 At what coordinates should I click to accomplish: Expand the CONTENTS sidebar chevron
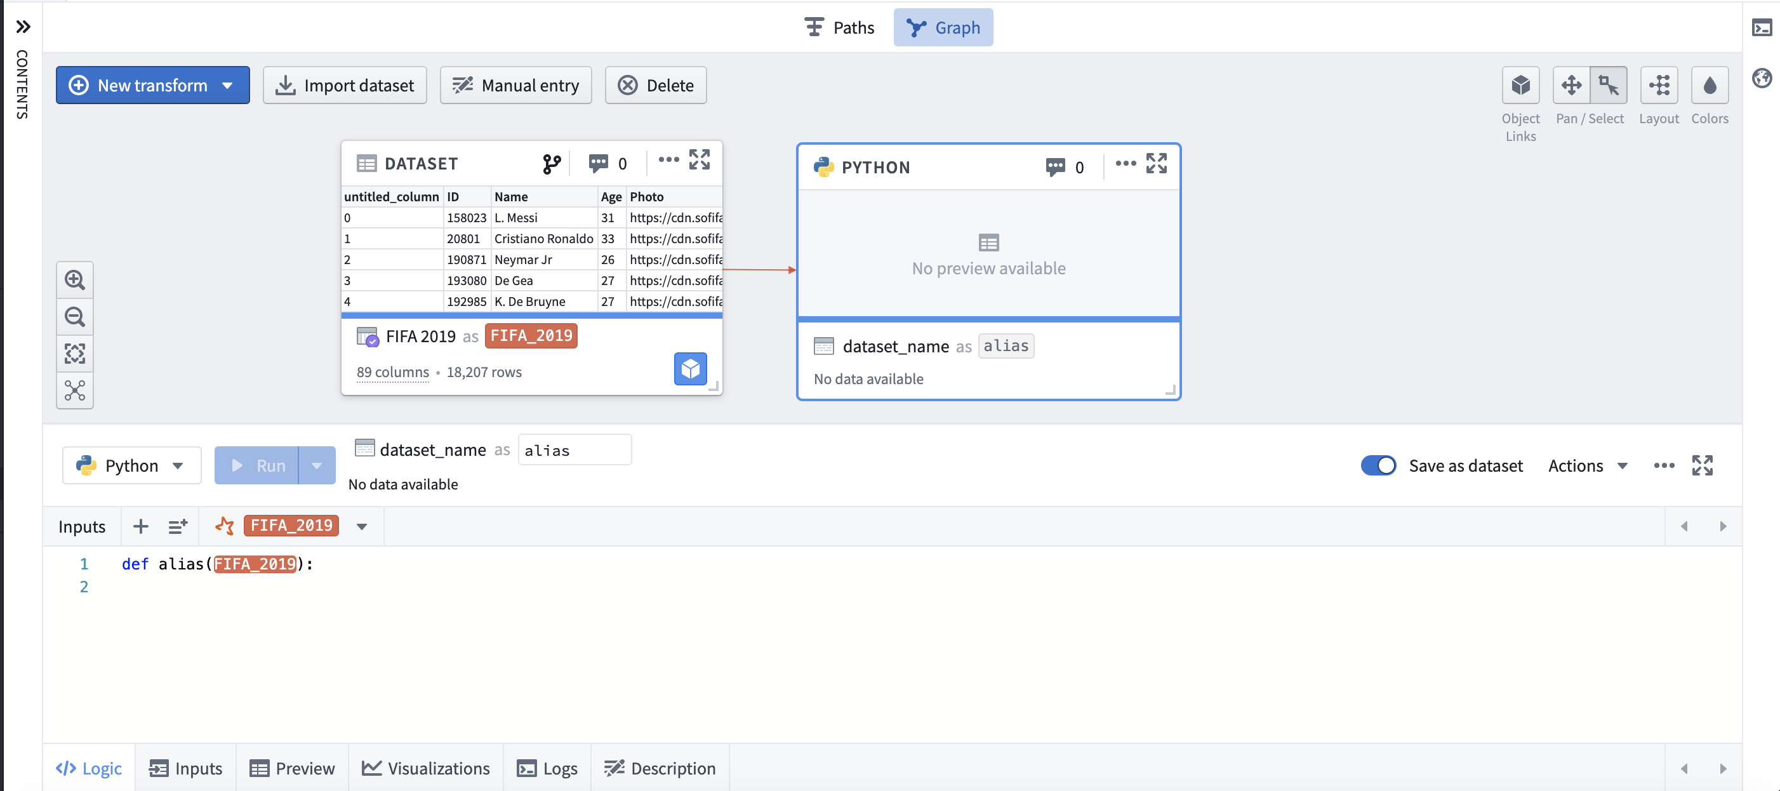(23, 26)
